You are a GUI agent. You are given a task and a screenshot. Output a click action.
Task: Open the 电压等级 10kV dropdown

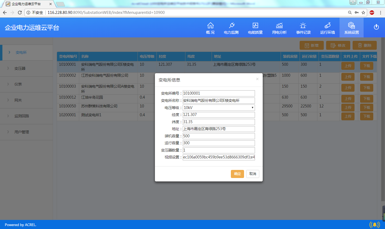click(219, 108)
